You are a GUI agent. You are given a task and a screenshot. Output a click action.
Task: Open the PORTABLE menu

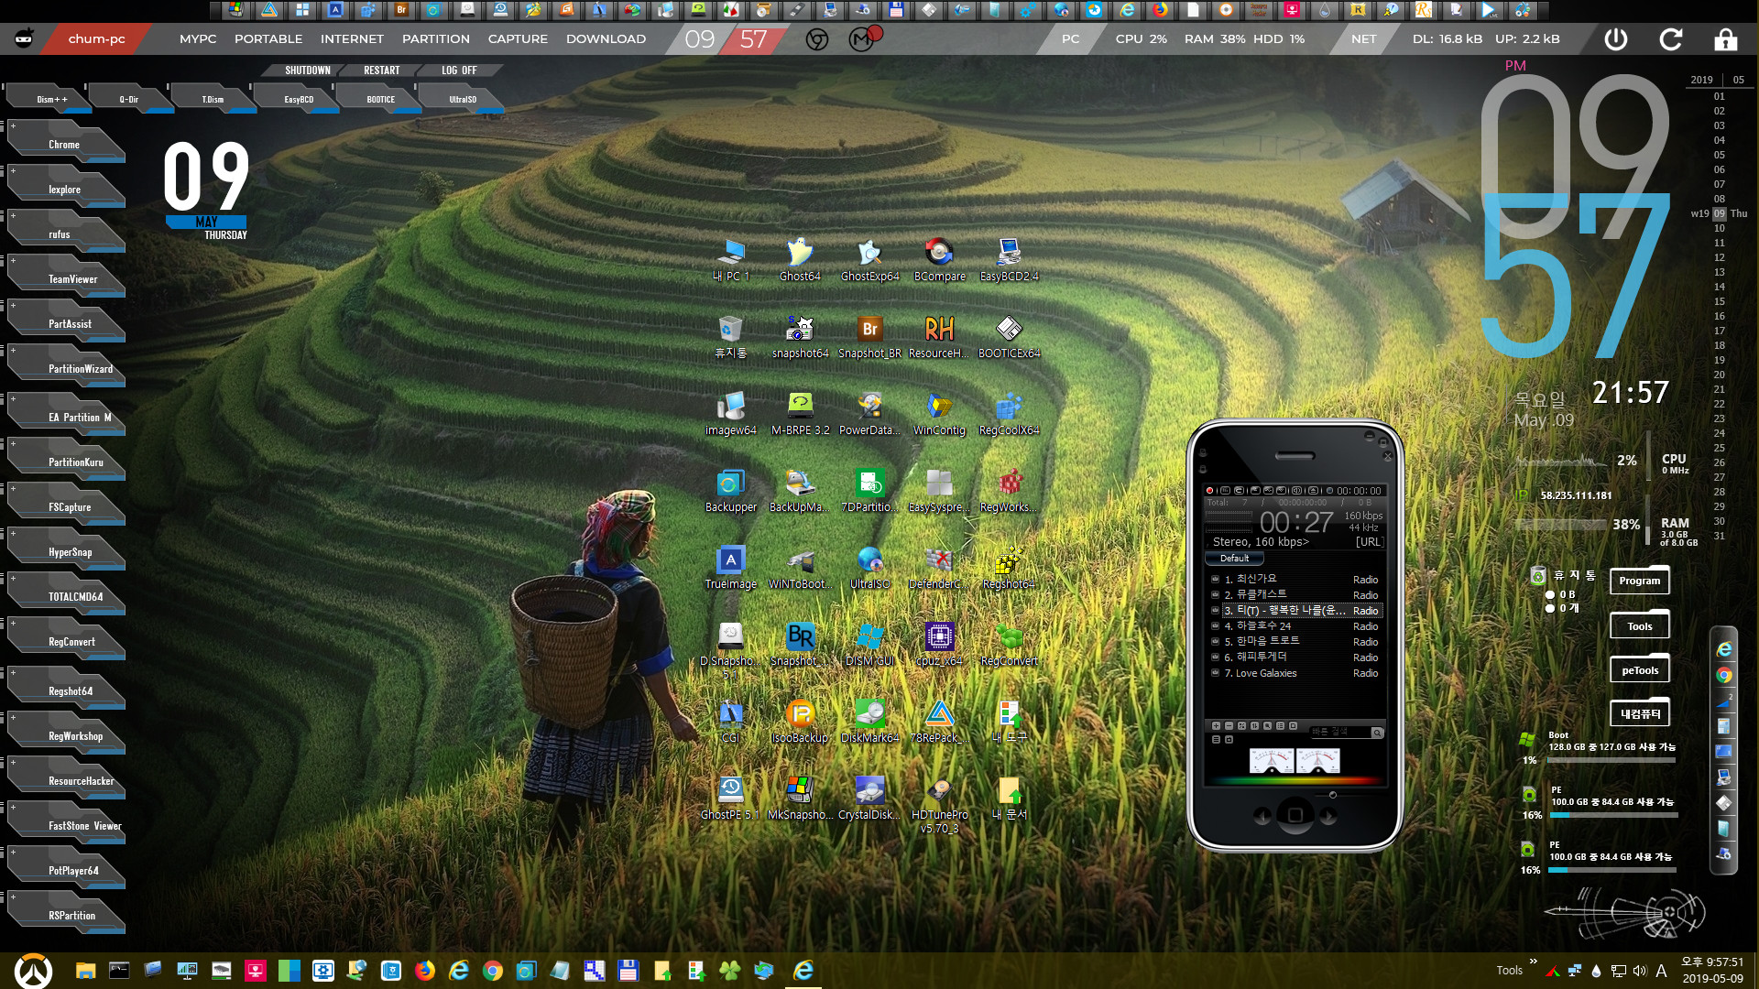(x=268, y=39)
